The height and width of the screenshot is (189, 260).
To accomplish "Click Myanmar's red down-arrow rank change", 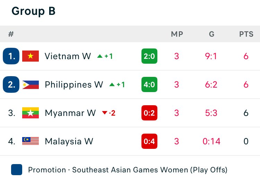I will point(109,113).
